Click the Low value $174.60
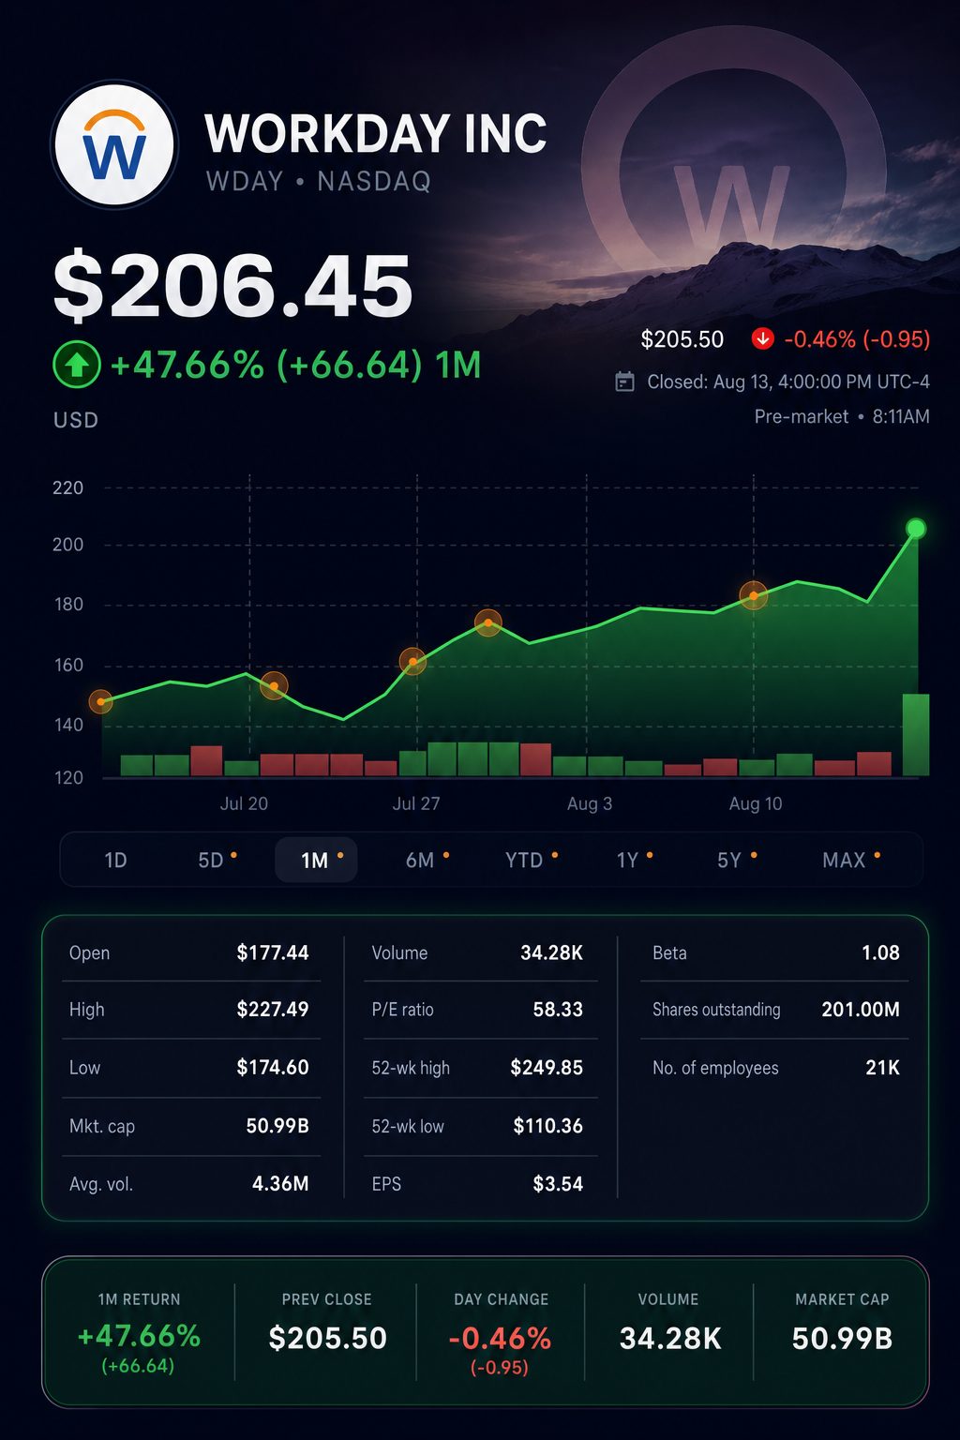 point(273,1068)
